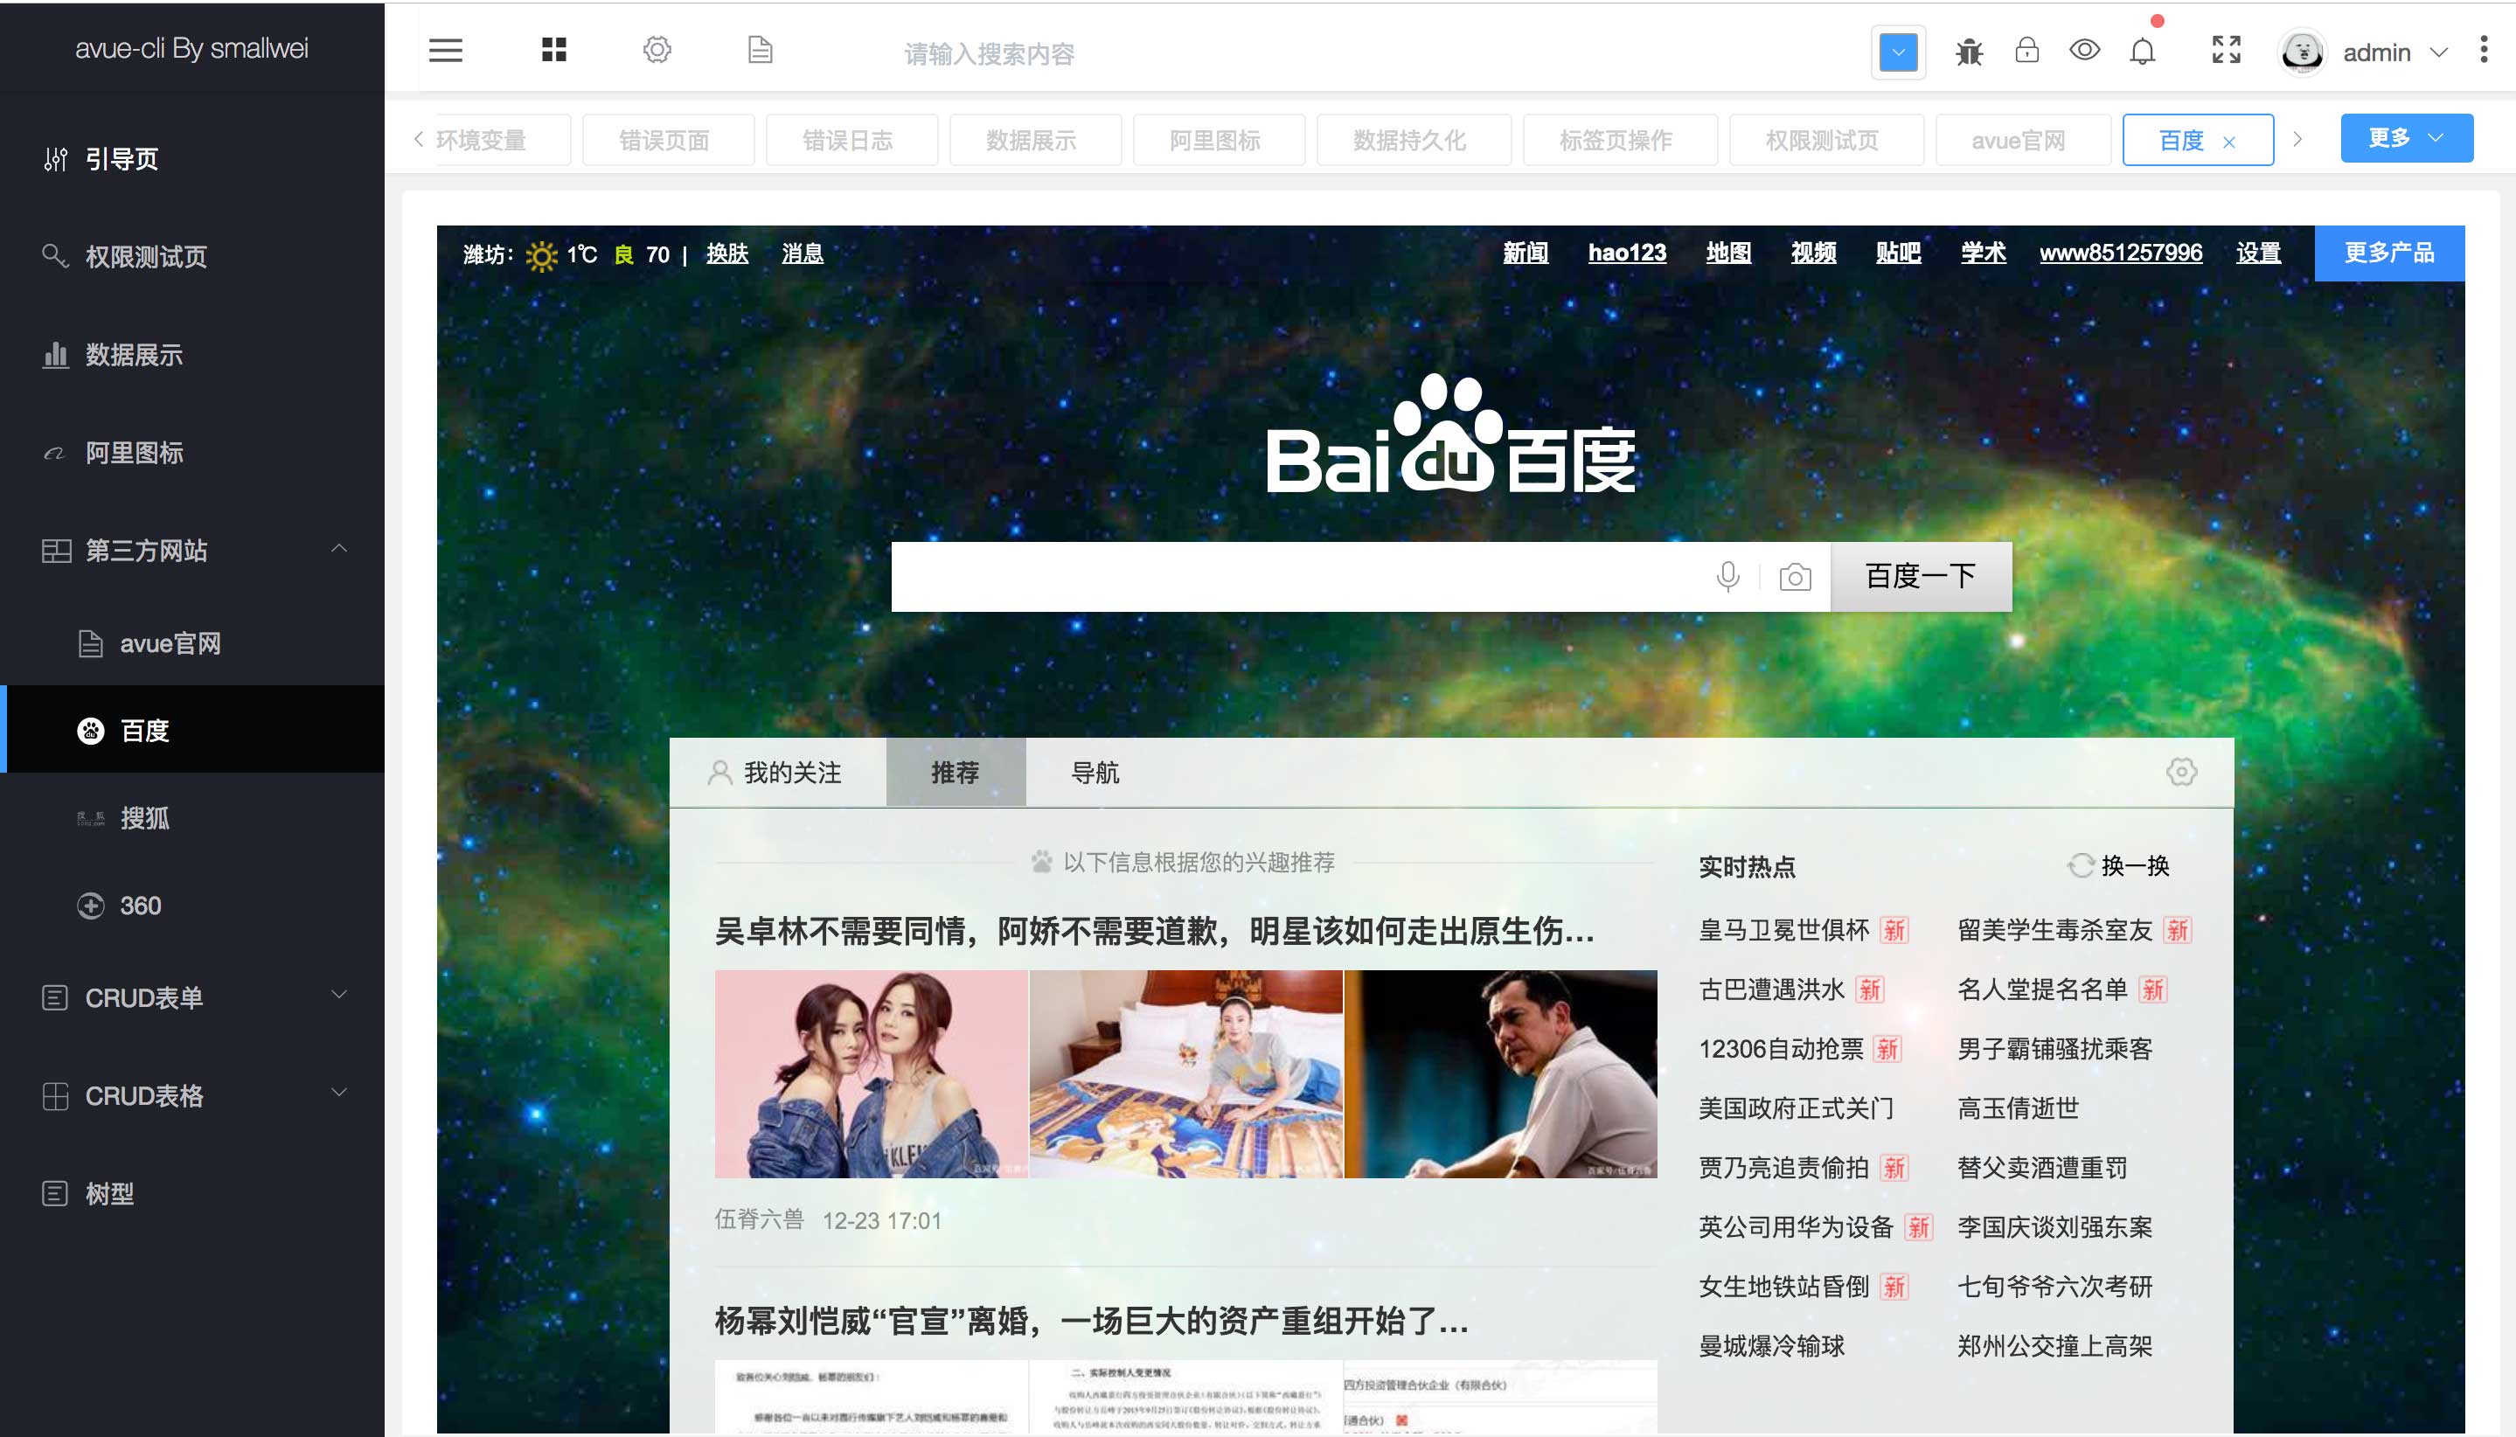The width and height of the screenshot is (2516, 1437).
Task: Click the 百度一下 search button
Action: pos(1920,576)
